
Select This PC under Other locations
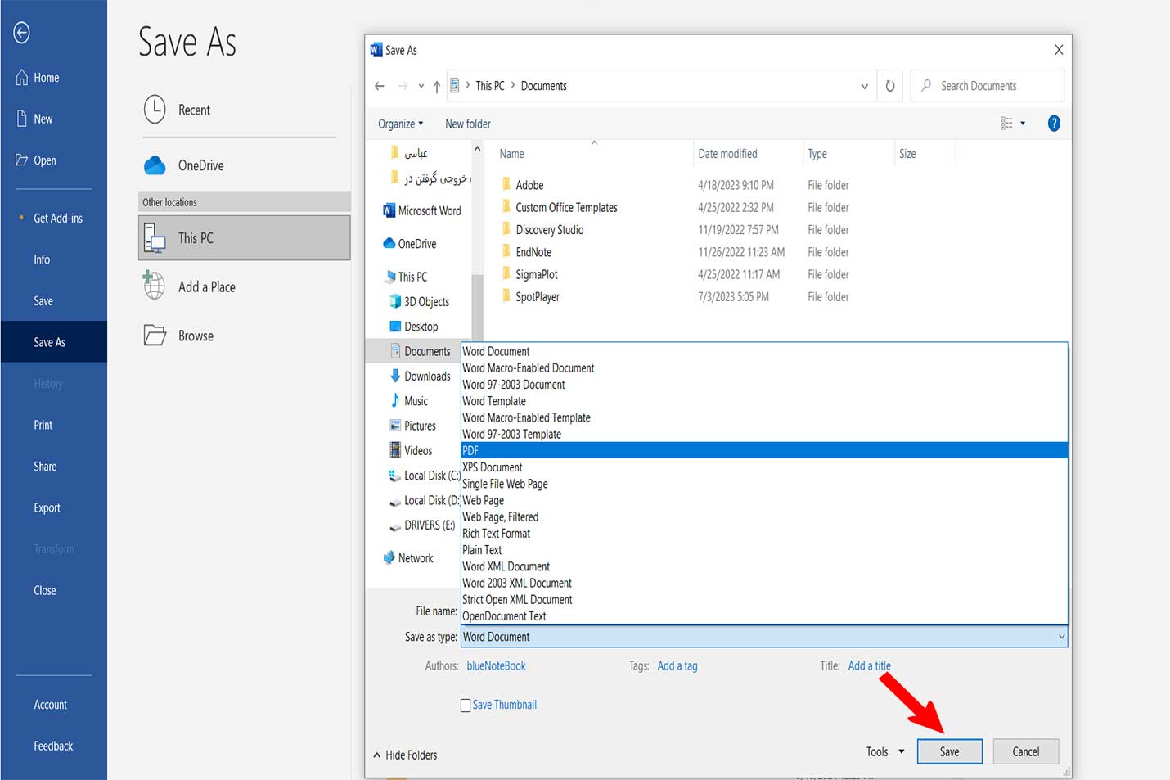click(245, 238)
